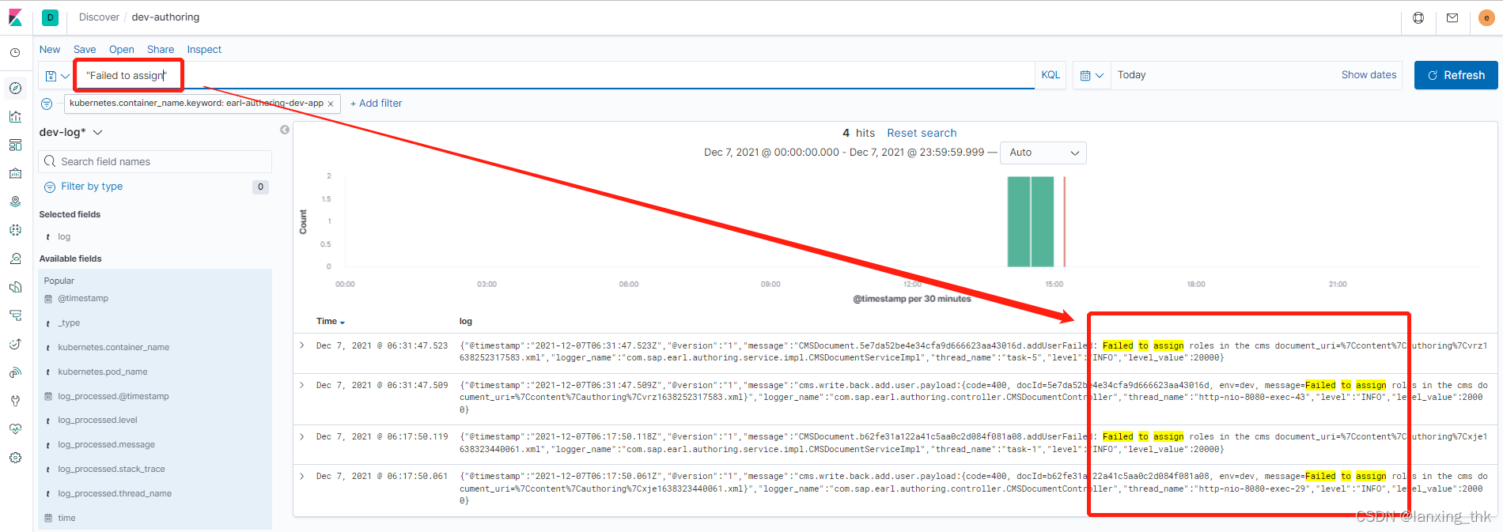Remove the kubernetes.container_name filter
The width and height of the screenshot is (1503, 532).
[331, 104]
